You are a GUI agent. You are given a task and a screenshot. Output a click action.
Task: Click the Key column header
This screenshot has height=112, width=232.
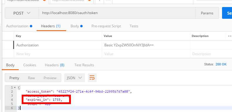point(18,36)
